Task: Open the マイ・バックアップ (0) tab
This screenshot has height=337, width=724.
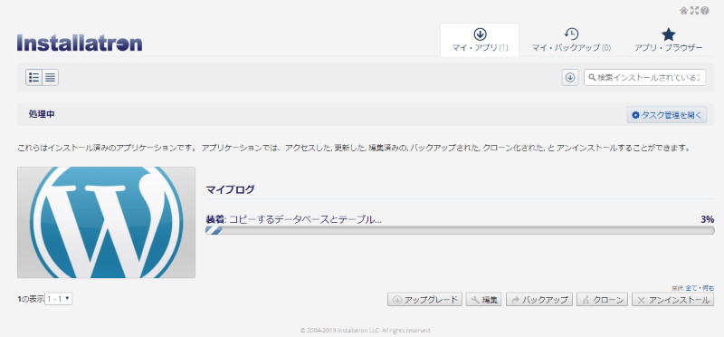Action: coord(572,40)
